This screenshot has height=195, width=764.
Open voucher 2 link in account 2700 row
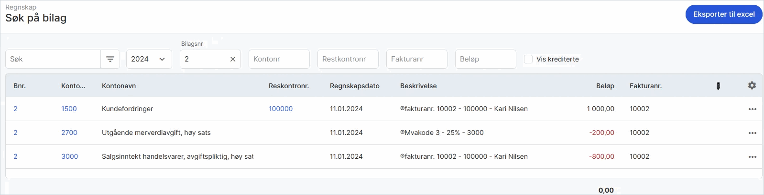pyautogui.click(x=15, y=133)
